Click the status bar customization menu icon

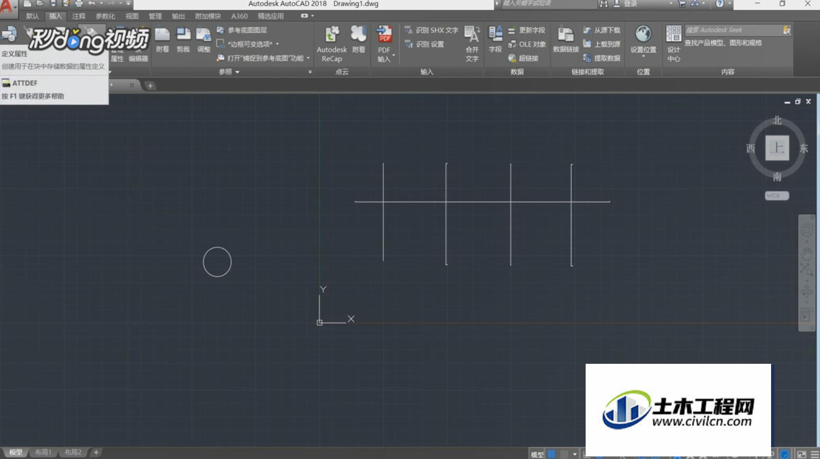(x=814, y=454)
